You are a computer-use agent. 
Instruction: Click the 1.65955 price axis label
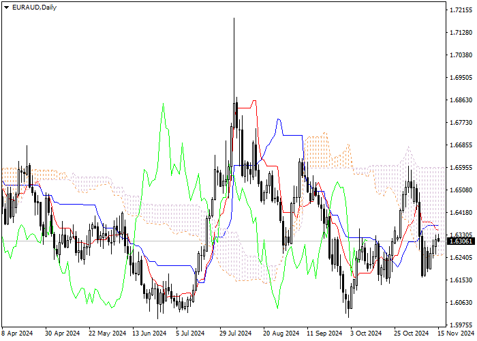[x=461, y=168]
